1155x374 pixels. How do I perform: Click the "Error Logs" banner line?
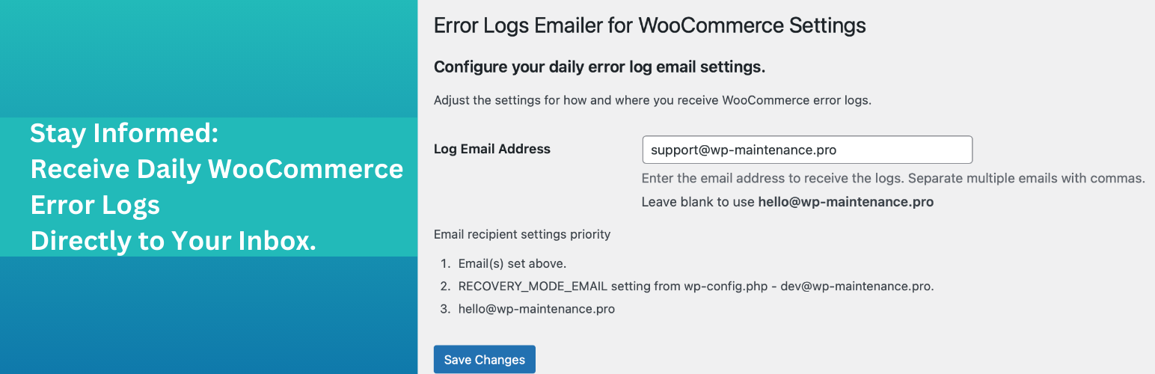pos(95,205)
